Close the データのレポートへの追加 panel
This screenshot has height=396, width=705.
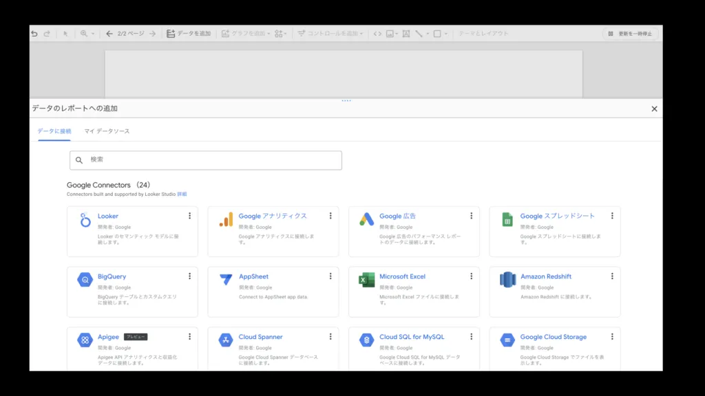point(654,109)
